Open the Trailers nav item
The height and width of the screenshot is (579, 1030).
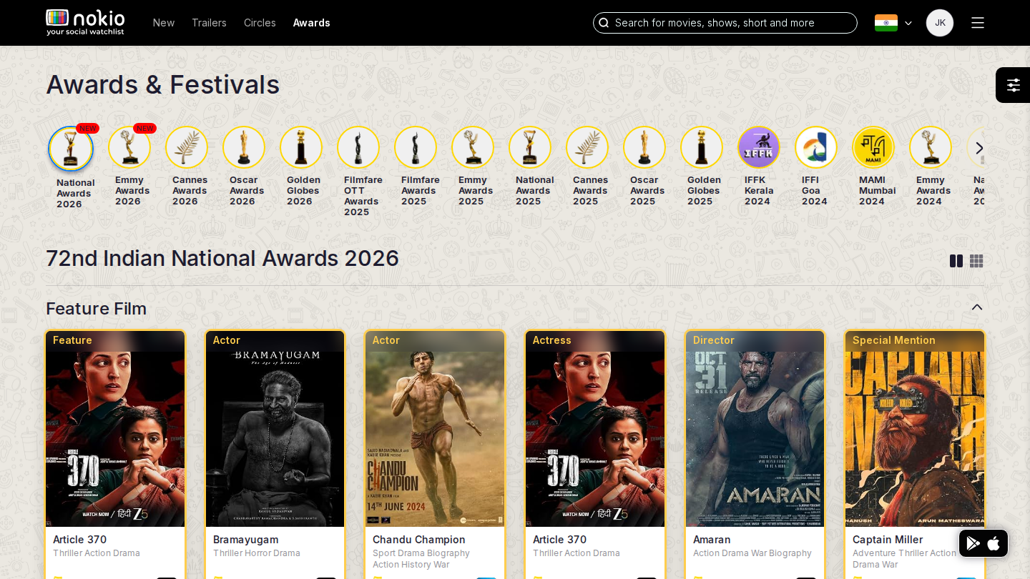[x=209, y=23]
